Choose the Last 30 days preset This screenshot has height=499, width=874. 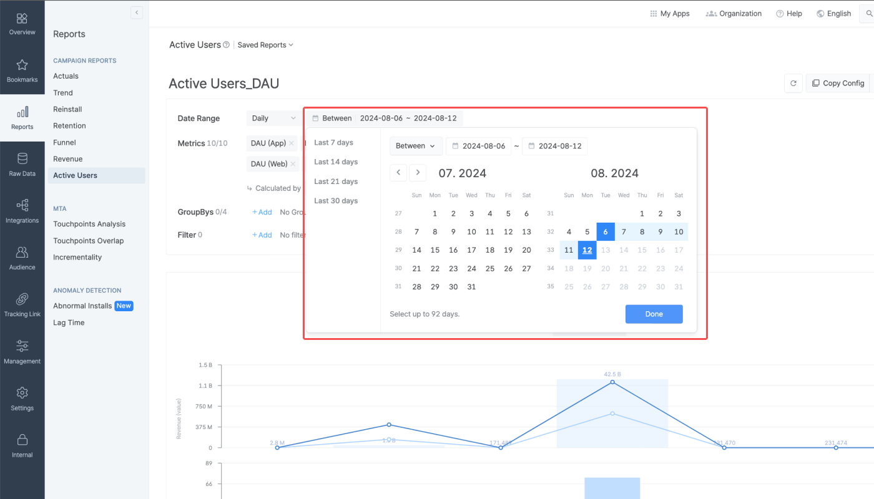pyautogui.click(x=336, y=201)
